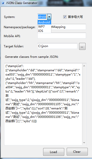Image resolution: width=92 pixels, height=159 pixels.
Task: Collapse the System dropdown arrow
Action: click(x=49, y=17)
